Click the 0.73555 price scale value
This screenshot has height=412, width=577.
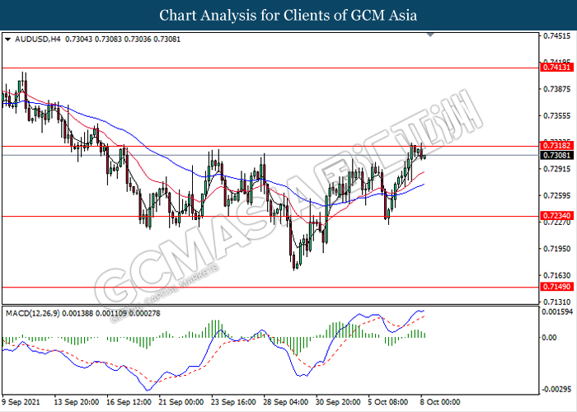coord(557,116)
